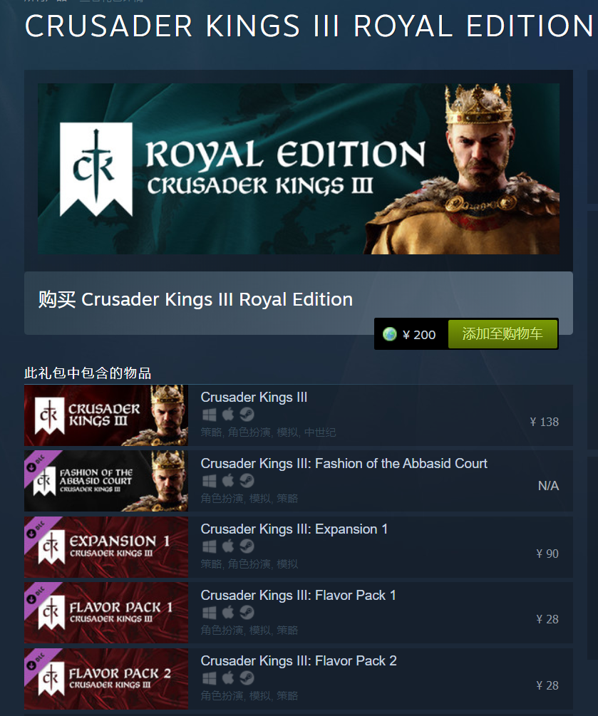Click the SteamOS icon under Flavor Pack 2
Image resolution: width=598 pixels, height=716 pixels.
(247, 678)
